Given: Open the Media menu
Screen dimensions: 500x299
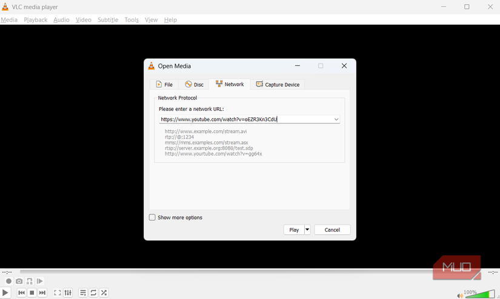Looking at the screenshot, I should (x=9, y=20).
